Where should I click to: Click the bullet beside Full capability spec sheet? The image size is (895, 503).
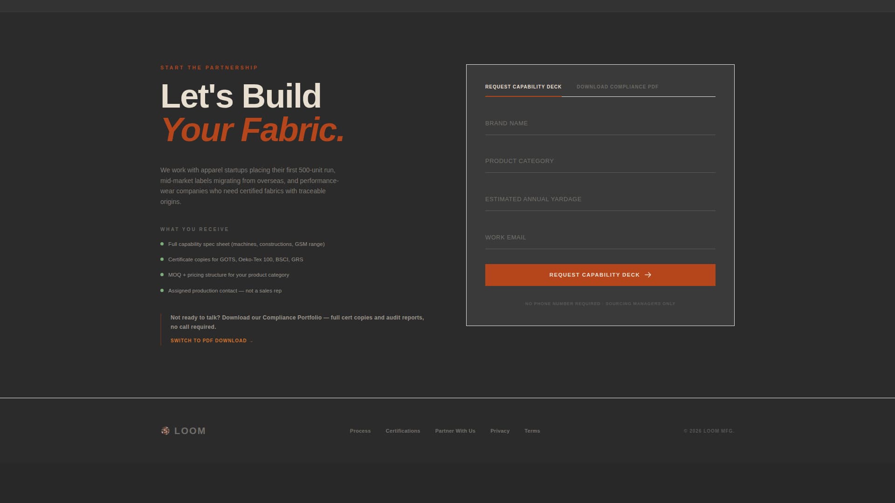(x=162, y=244)
